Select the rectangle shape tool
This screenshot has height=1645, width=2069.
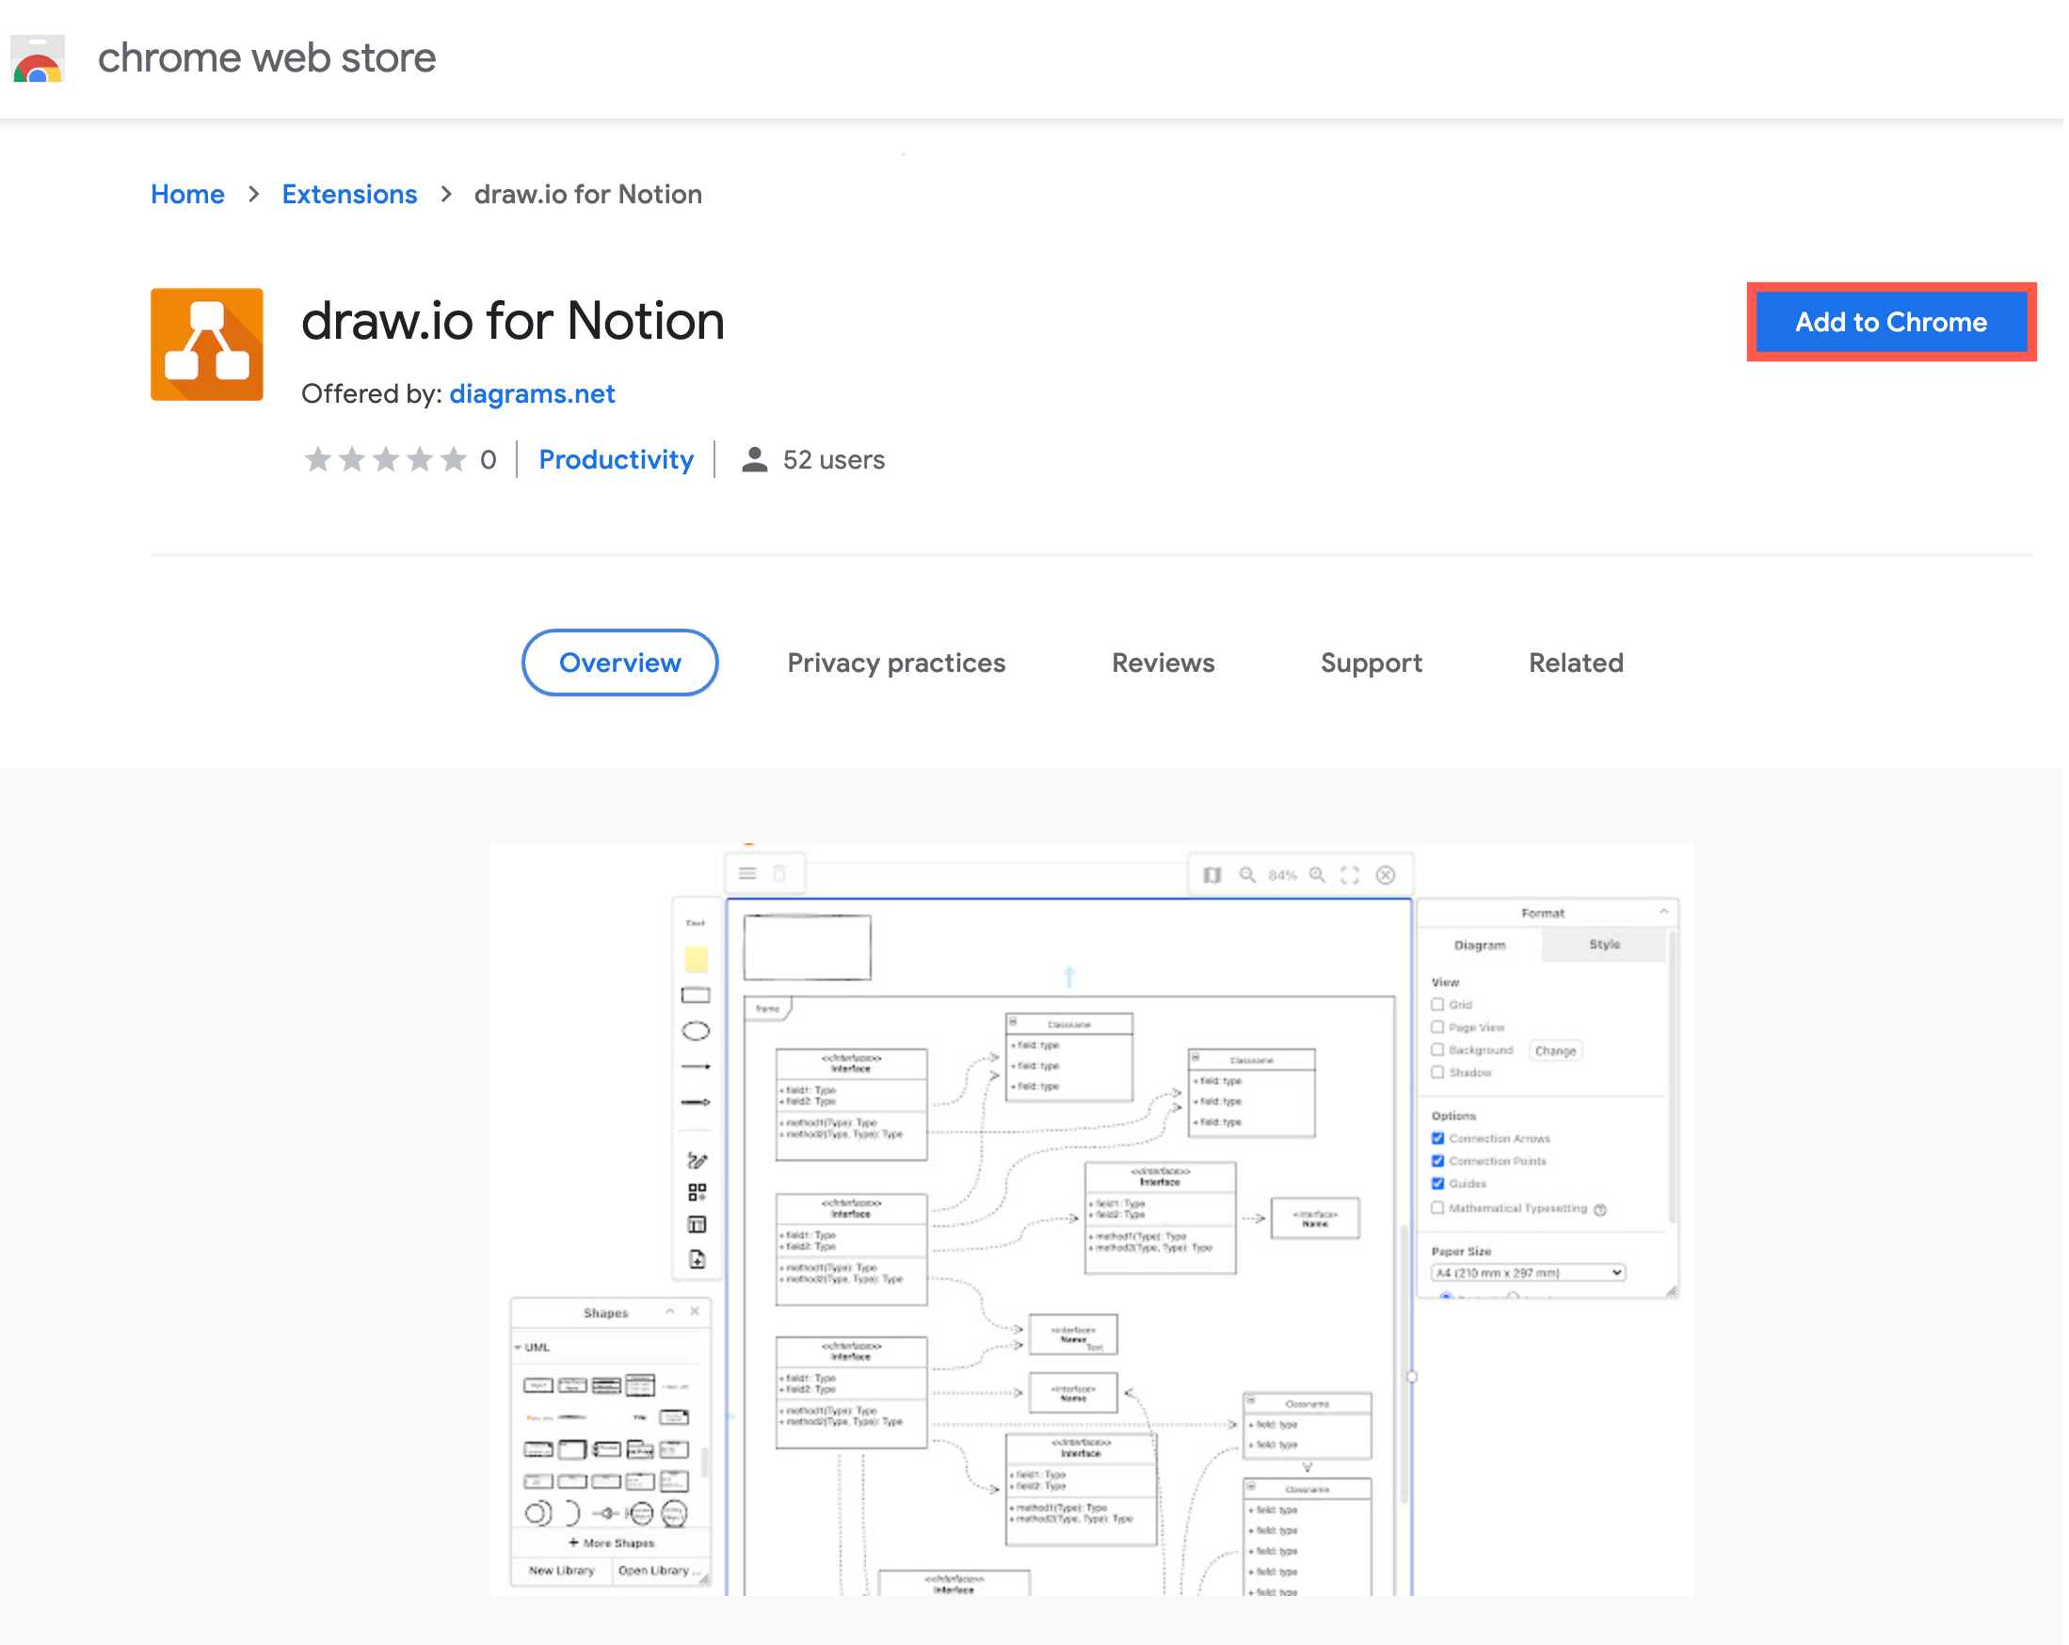696,994
